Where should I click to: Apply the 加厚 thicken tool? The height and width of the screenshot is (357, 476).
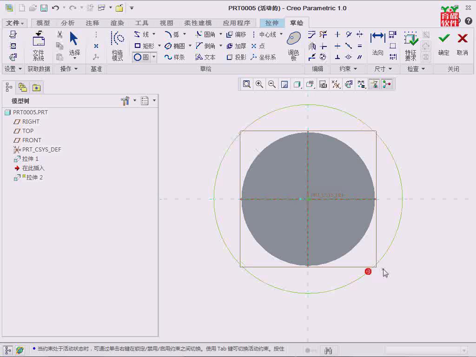pos(236,46)
